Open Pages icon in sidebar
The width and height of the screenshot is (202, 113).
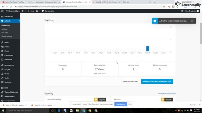[x=2, y=51]
